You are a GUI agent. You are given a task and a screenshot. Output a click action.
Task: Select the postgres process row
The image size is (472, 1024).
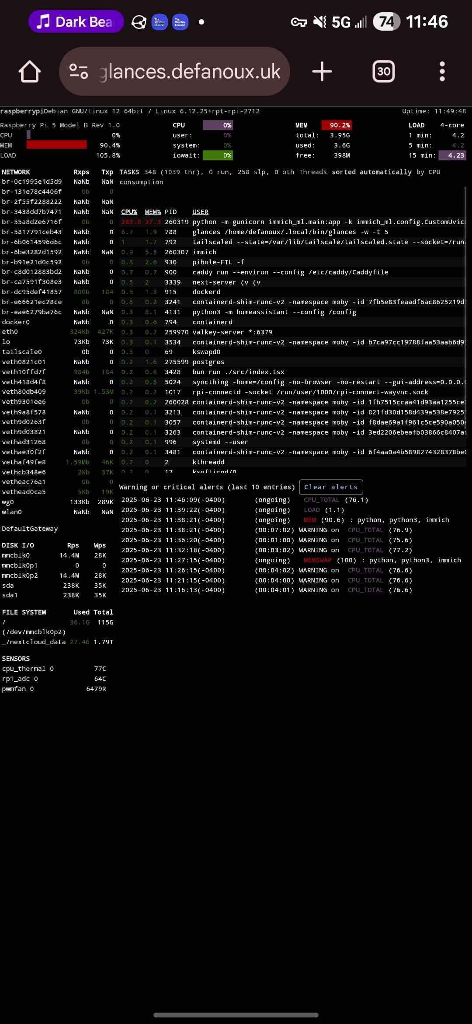[x=293, y=362]
